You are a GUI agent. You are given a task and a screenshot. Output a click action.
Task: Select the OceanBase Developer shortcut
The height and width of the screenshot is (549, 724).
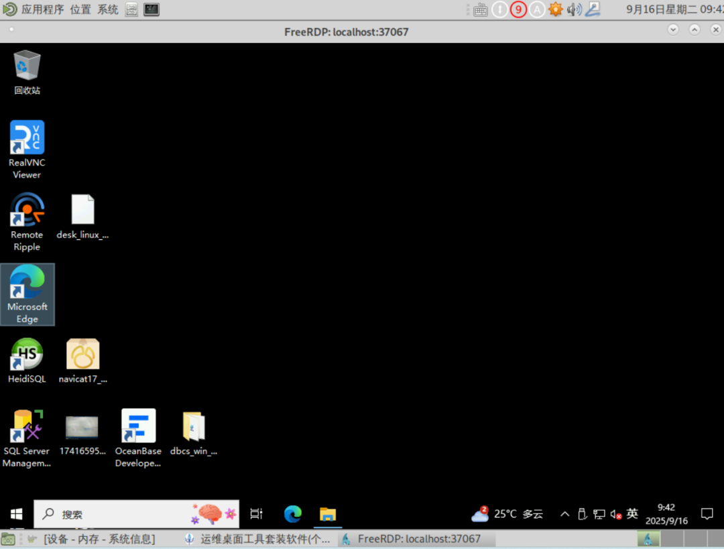click(138, 438)
